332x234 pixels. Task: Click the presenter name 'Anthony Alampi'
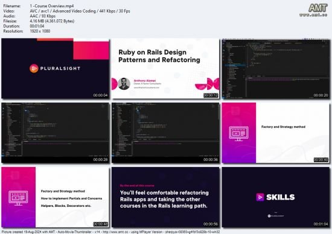click(145, 81)
